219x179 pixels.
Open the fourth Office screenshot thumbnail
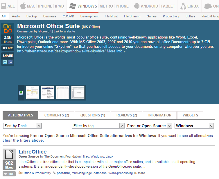click(x=78, y=93)
